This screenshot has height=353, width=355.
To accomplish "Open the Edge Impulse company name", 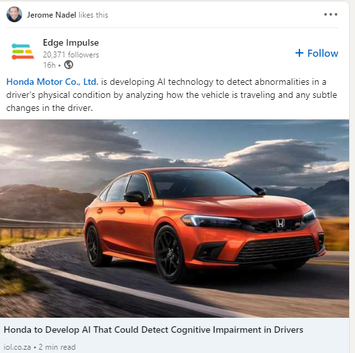I will 71,42.
